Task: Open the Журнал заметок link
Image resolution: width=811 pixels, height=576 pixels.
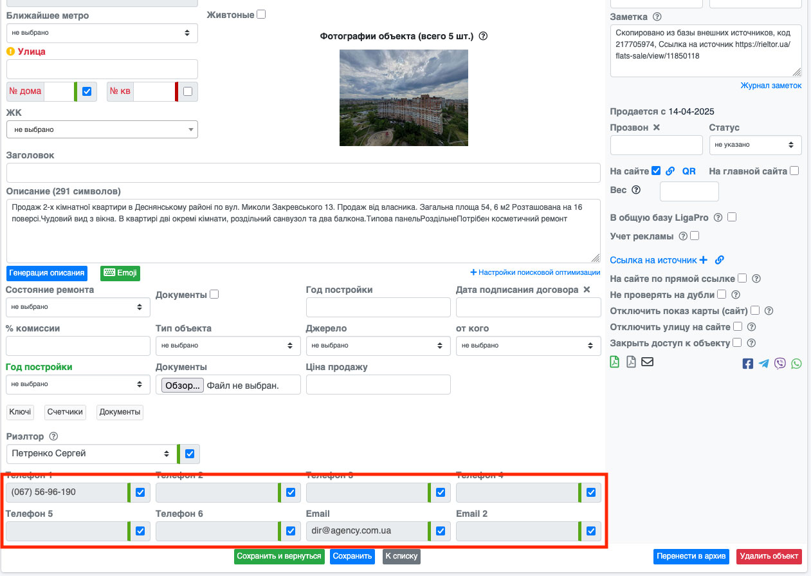Action: click(770, 86)
